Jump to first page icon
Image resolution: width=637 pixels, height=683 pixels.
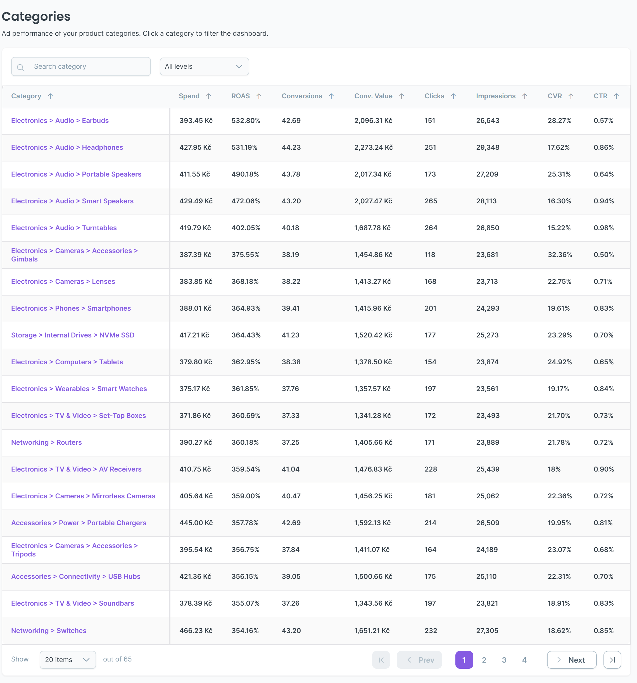381,660
